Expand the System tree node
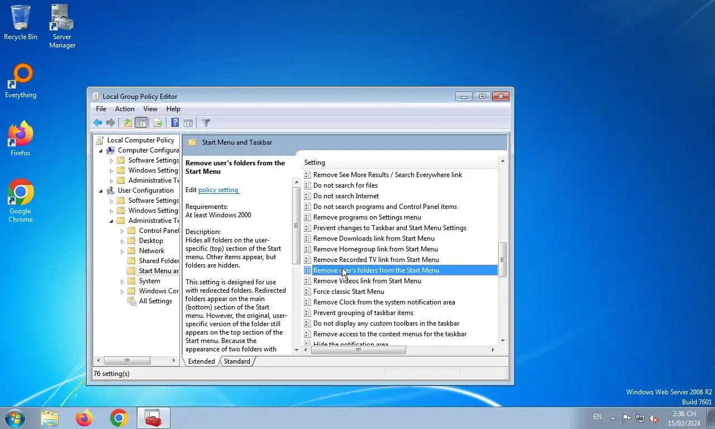The width and height of the screenshot is (715, 429). 122,281
